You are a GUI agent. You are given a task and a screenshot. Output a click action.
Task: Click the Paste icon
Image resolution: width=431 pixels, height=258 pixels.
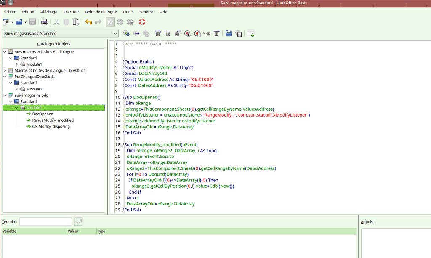pos(76,22)
